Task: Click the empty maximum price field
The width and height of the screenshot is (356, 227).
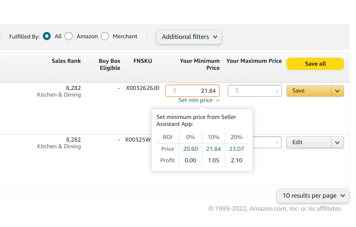Action: pyautogui.click(x=255, y=91)
